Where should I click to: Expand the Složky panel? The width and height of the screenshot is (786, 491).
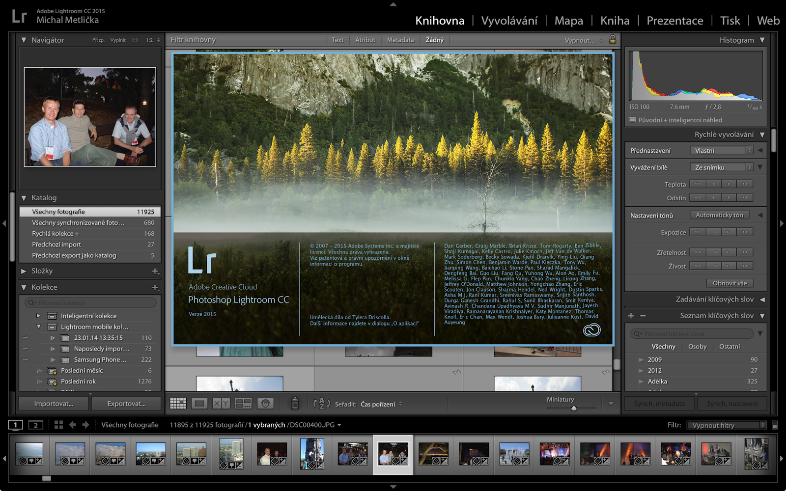click(24, 271)
